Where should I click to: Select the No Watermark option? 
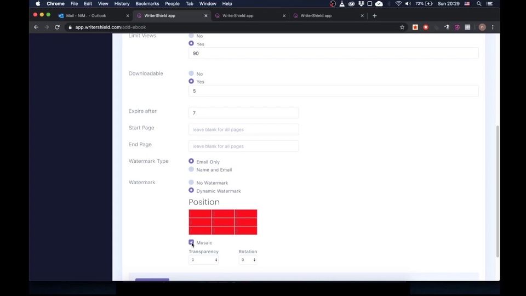191,182
